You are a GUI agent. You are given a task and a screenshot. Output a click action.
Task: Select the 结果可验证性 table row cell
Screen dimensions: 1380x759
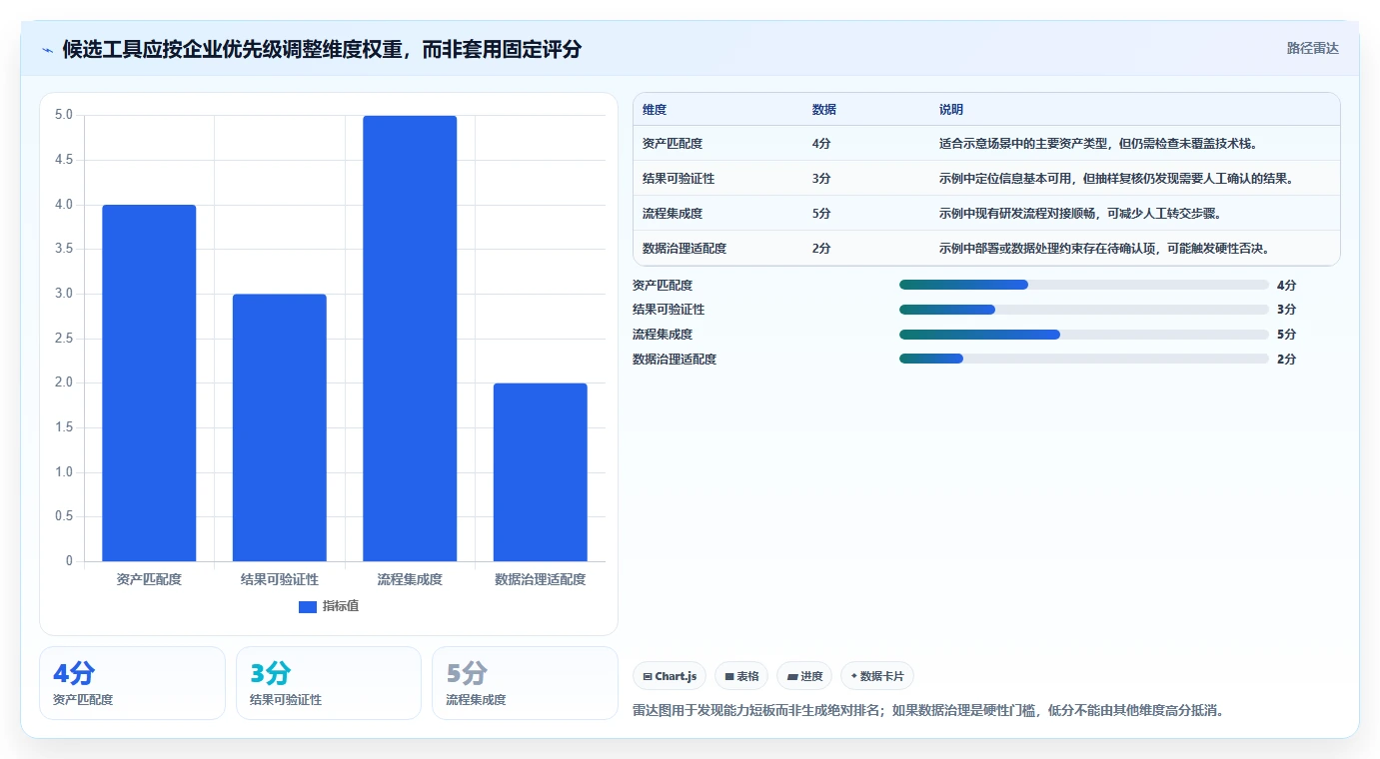679,179
